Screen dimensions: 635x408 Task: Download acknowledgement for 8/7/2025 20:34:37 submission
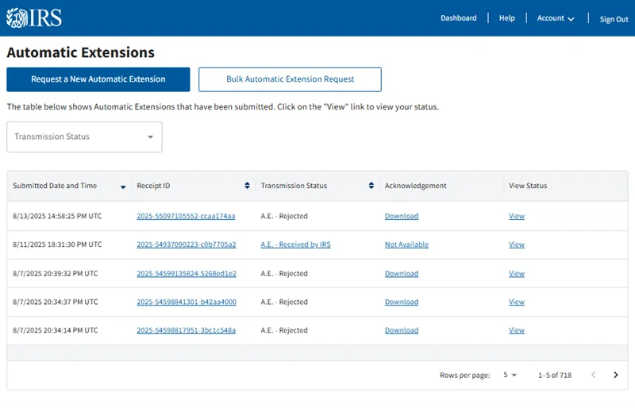[402, 302]
